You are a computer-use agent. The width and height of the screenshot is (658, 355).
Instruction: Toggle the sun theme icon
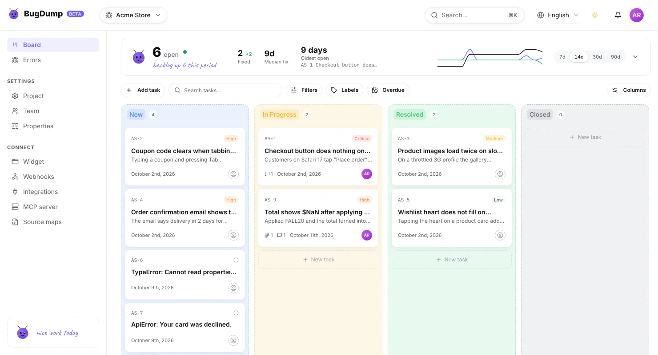[595, 15]
